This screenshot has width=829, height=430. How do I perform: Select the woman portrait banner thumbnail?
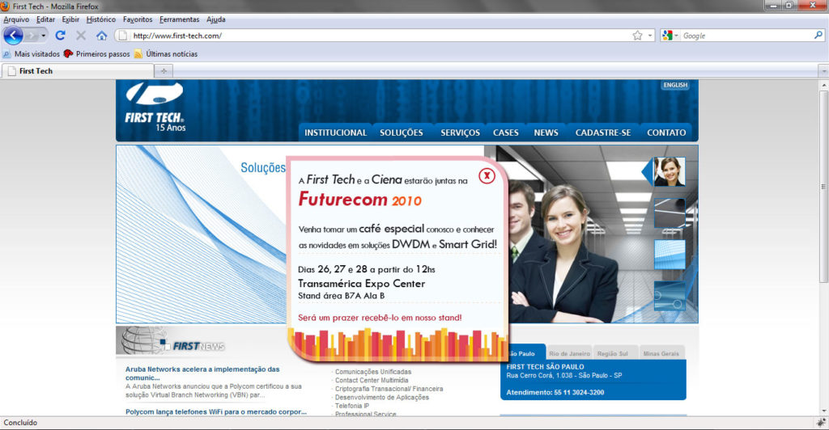[670, 171]
